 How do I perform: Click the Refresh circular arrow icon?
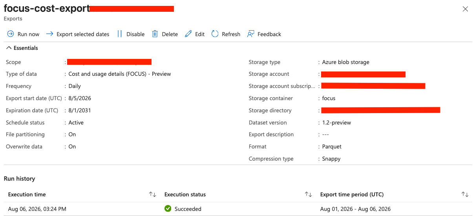(x=215, y=34)
